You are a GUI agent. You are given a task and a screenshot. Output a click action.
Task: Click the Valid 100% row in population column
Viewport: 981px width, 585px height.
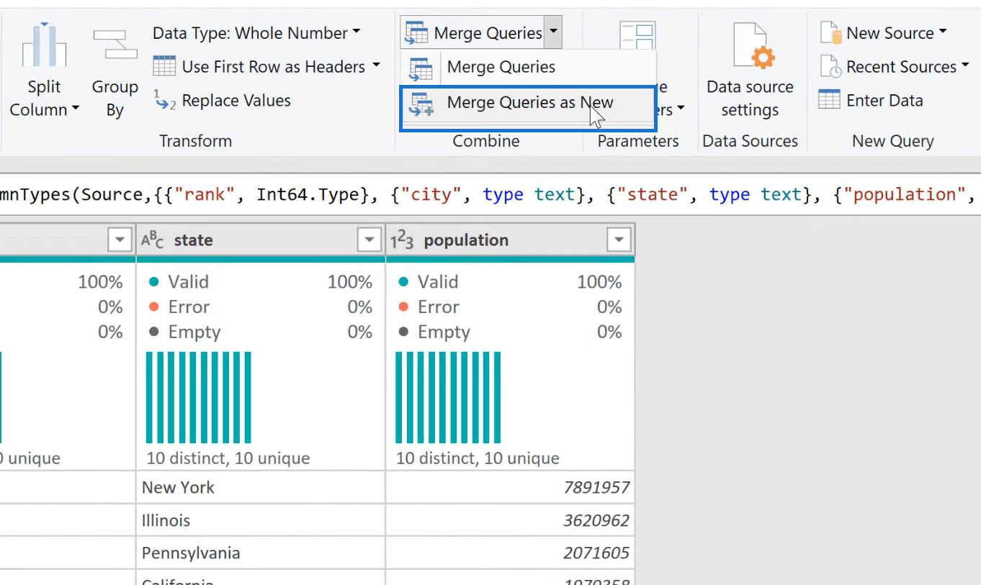click(510, 281)
